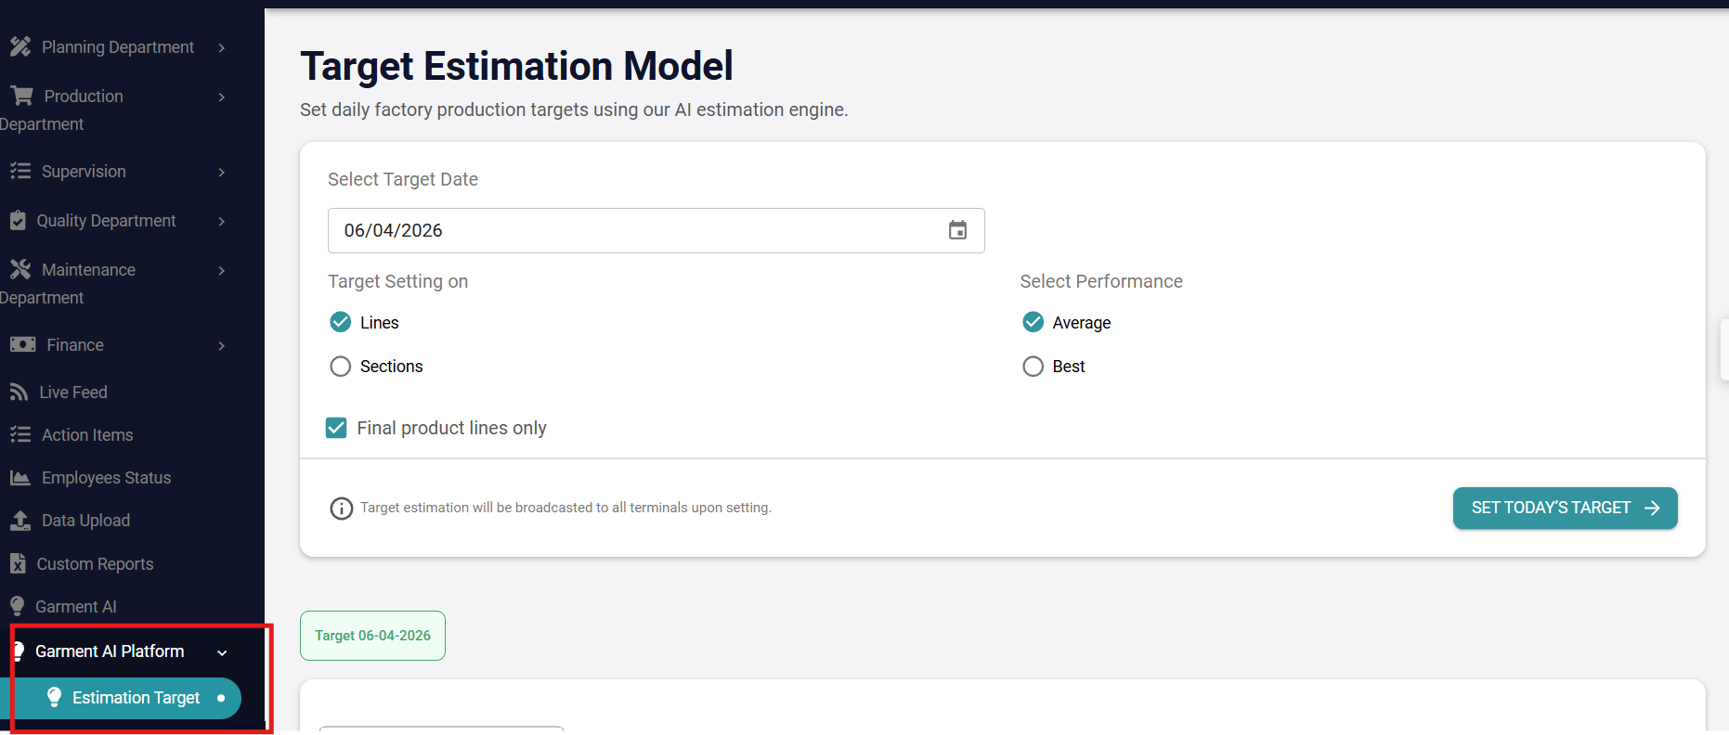Expand Planning Department menu chevron
Screen dimensions: 1729x735
pos(222,47)
